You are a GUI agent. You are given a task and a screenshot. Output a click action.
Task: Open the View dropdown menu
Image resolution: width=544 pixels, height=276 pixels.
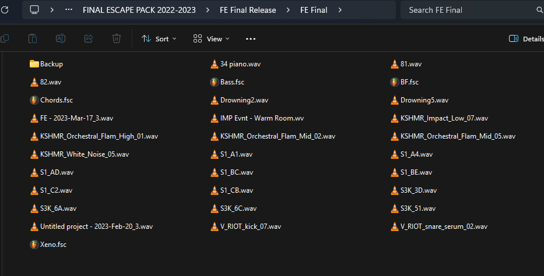211,39
